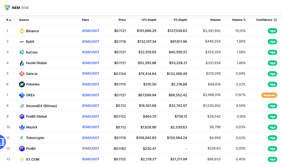Viewport: 282px width, 164px height.
Task: Click the WazirX exchange logo
Action: point(22,127)
